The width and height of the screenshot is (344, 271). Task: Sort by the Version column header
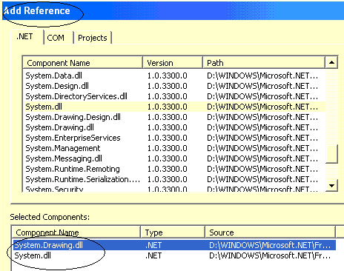pyautogui.click(x=173, y=63)
